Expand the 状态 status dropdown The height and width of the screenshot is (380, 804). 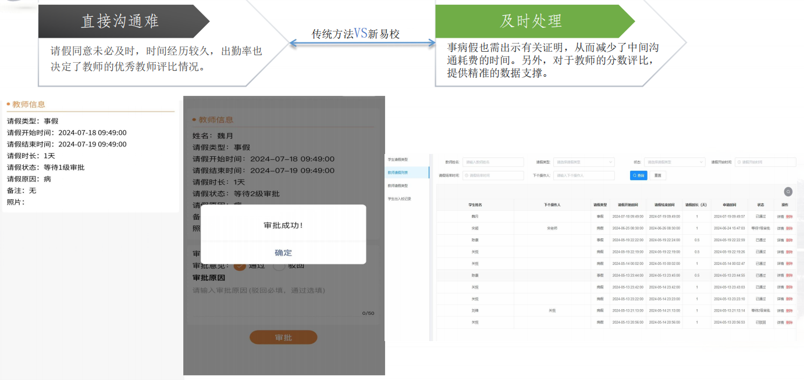point(674,162)
